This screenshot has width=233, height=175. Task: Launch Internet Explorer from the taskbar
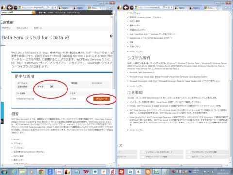[14, 172]
